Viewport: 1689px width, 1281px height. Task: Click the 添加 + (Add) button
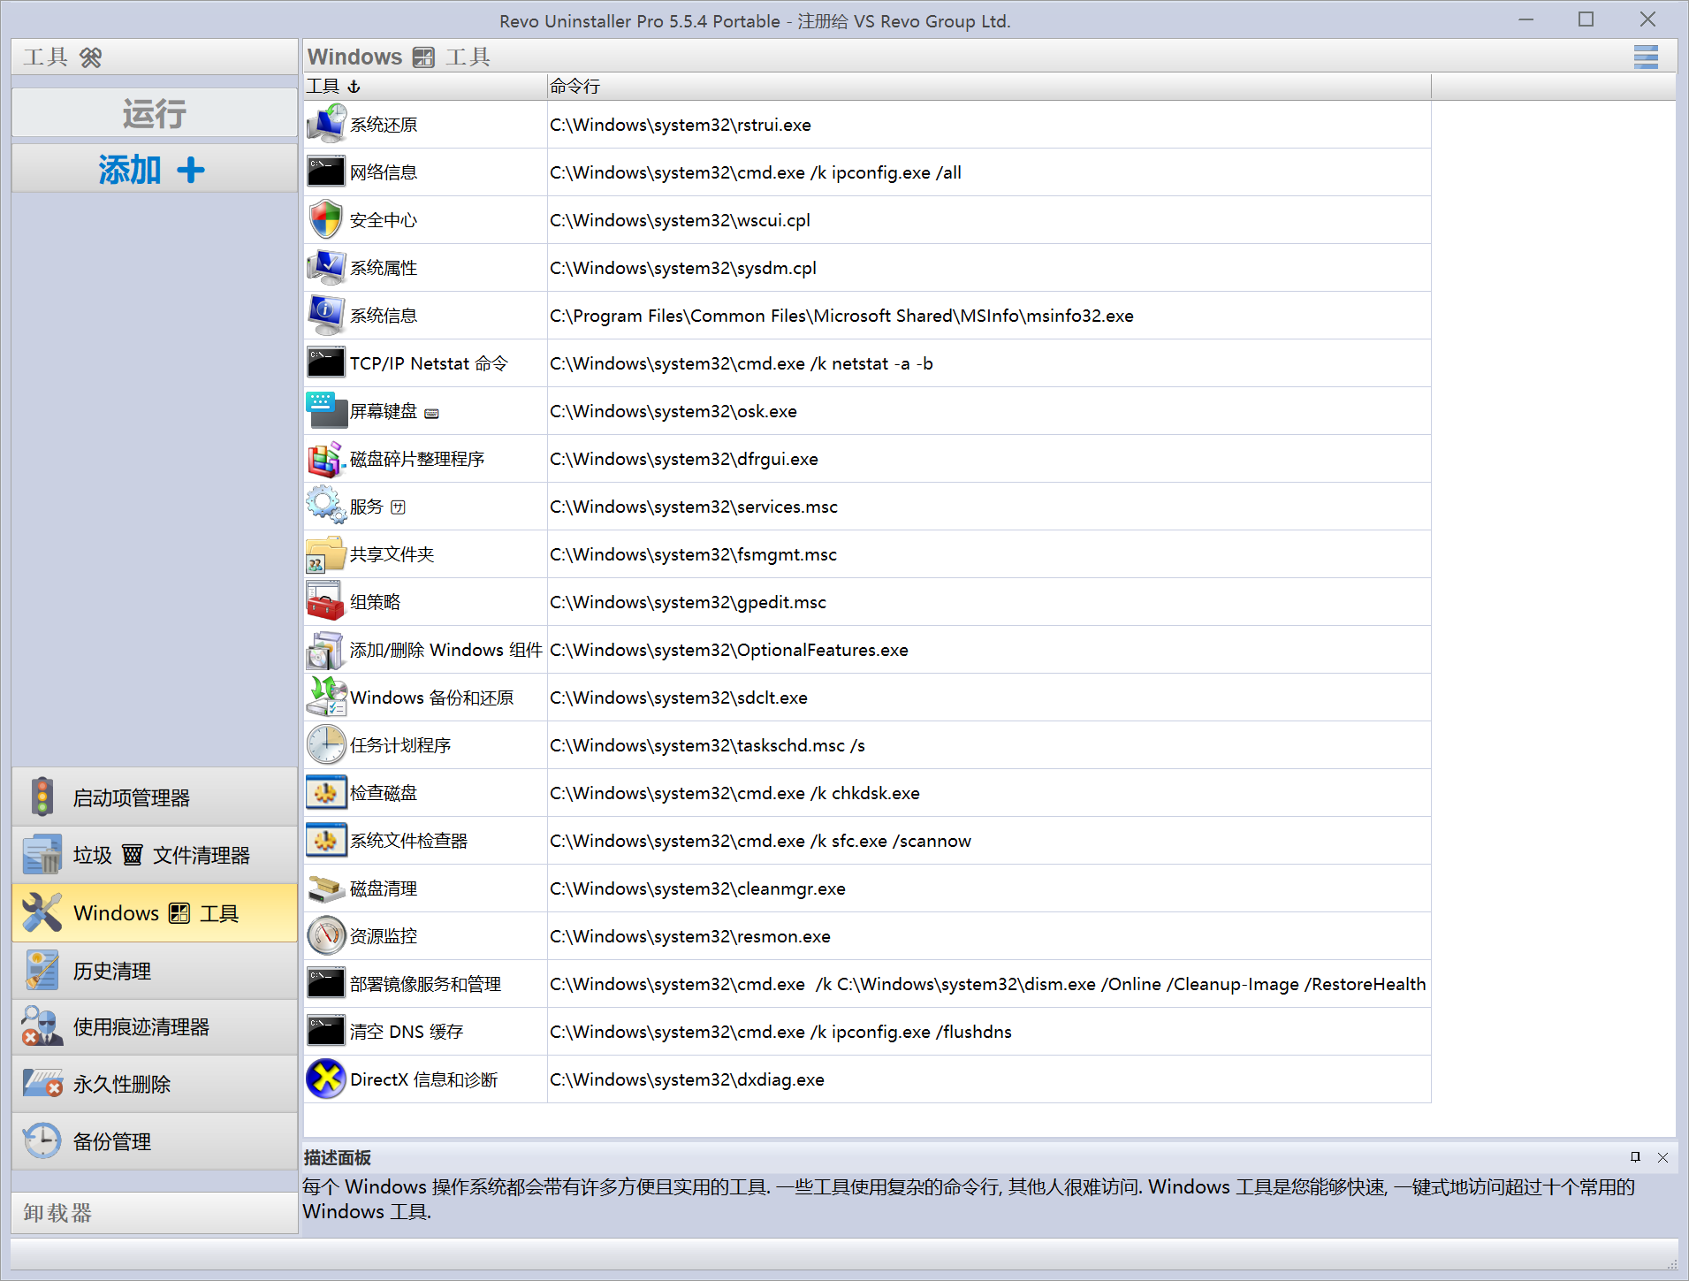point(155,169)
